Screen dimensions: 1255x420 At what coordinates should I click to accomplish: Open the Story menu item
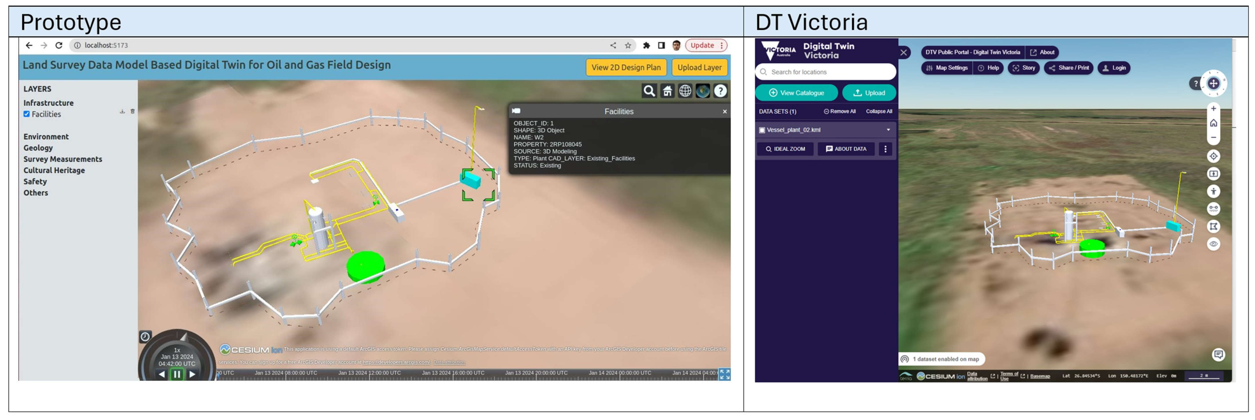point(1023,68)
